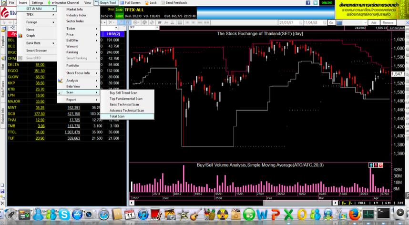Select Top Fundamental Scan
The width and height of the screenshot is (409, 225).
127,99
